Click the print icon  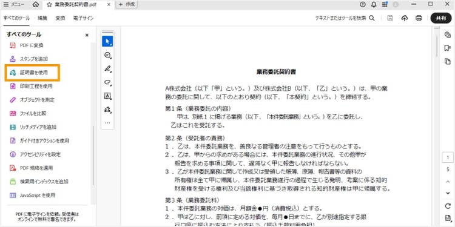419,18
